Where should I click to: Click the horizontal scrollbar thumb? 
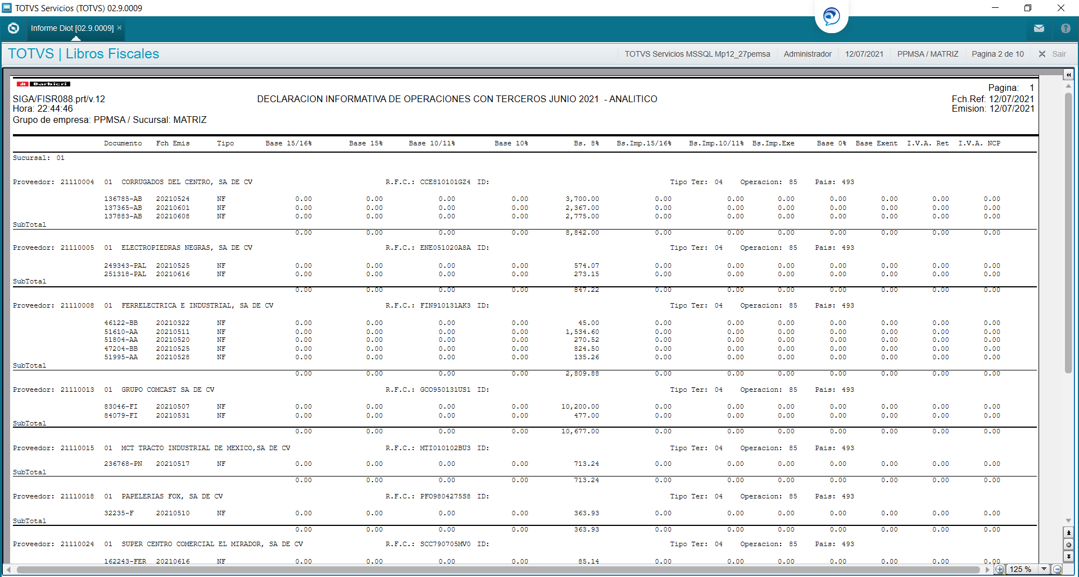pos(498,570)
